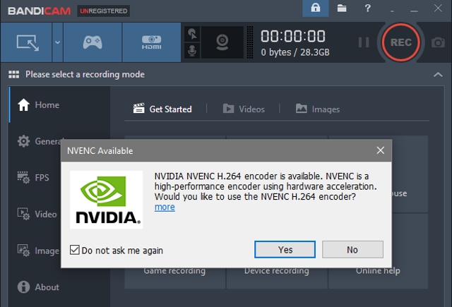Click No in NVENC dialog

(352, 249)
